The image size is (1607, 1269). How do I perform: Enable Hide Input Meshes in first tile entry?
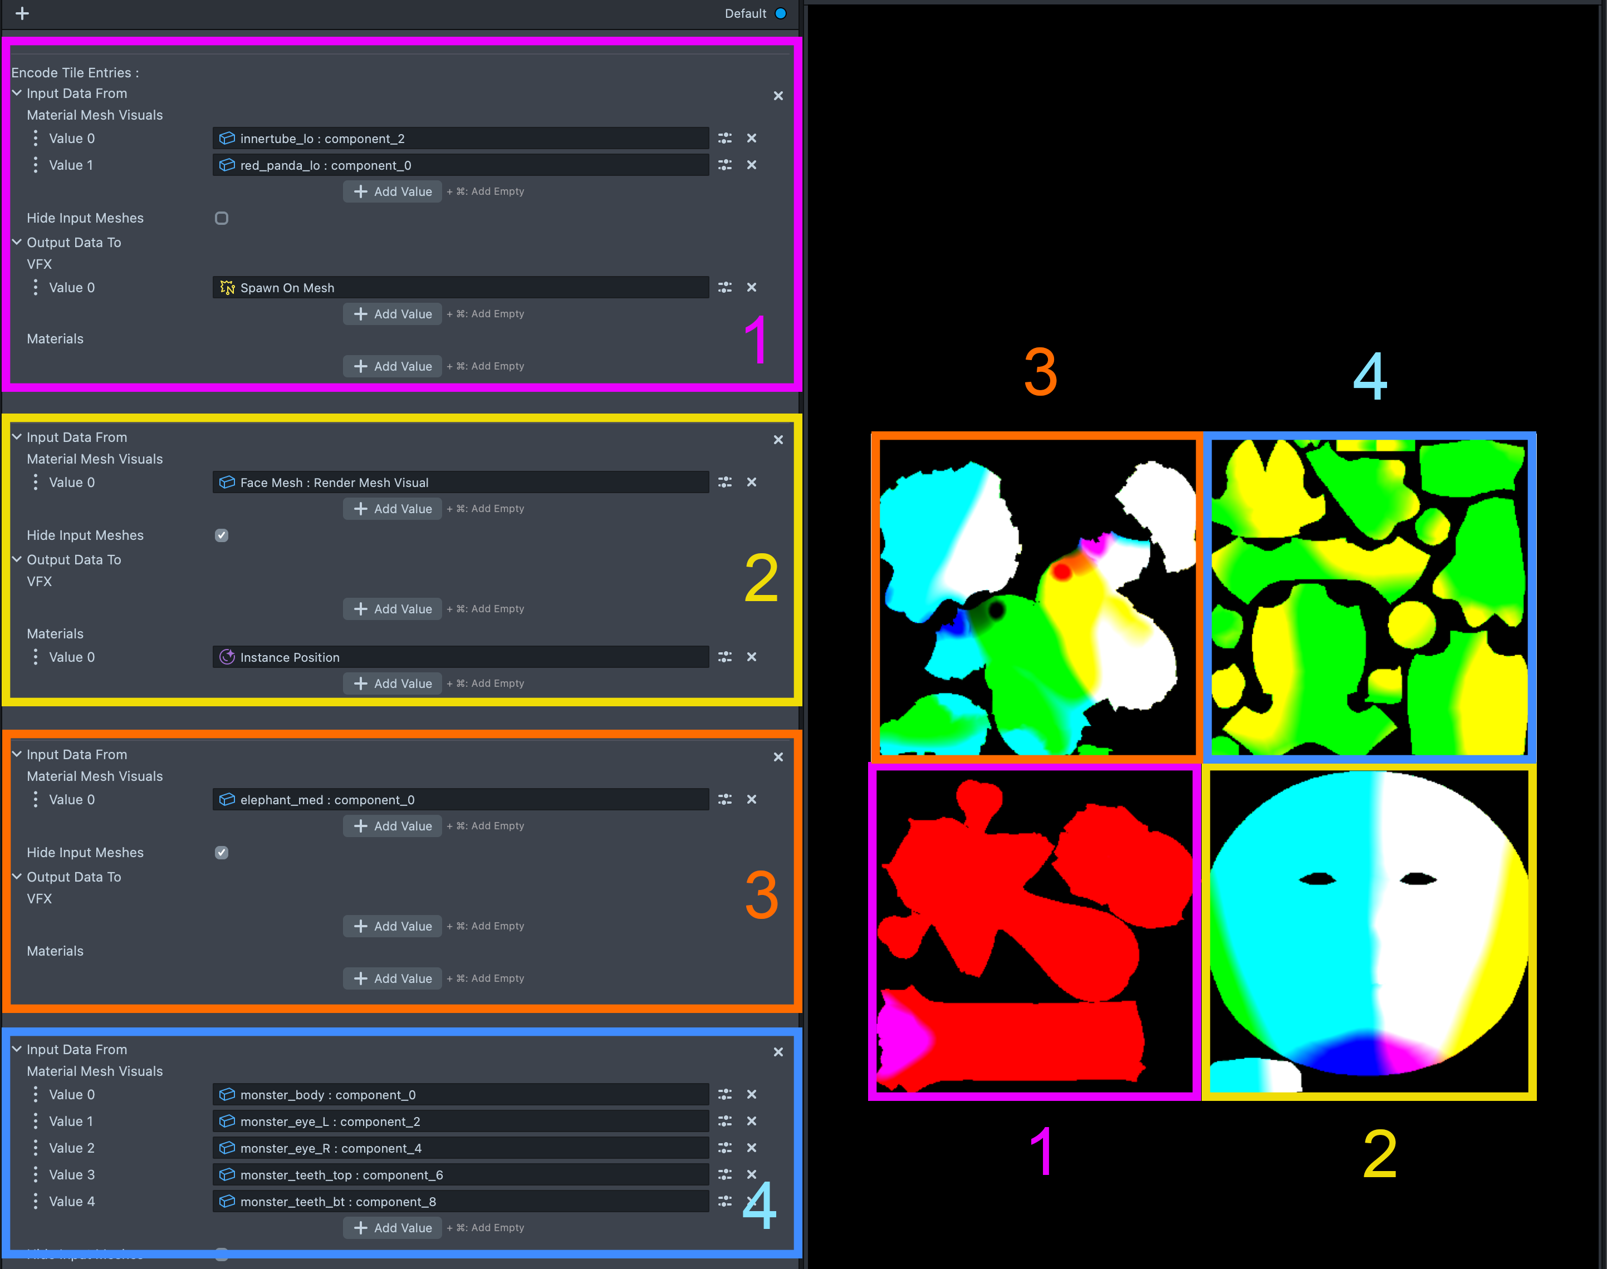[x=222, y=218]
